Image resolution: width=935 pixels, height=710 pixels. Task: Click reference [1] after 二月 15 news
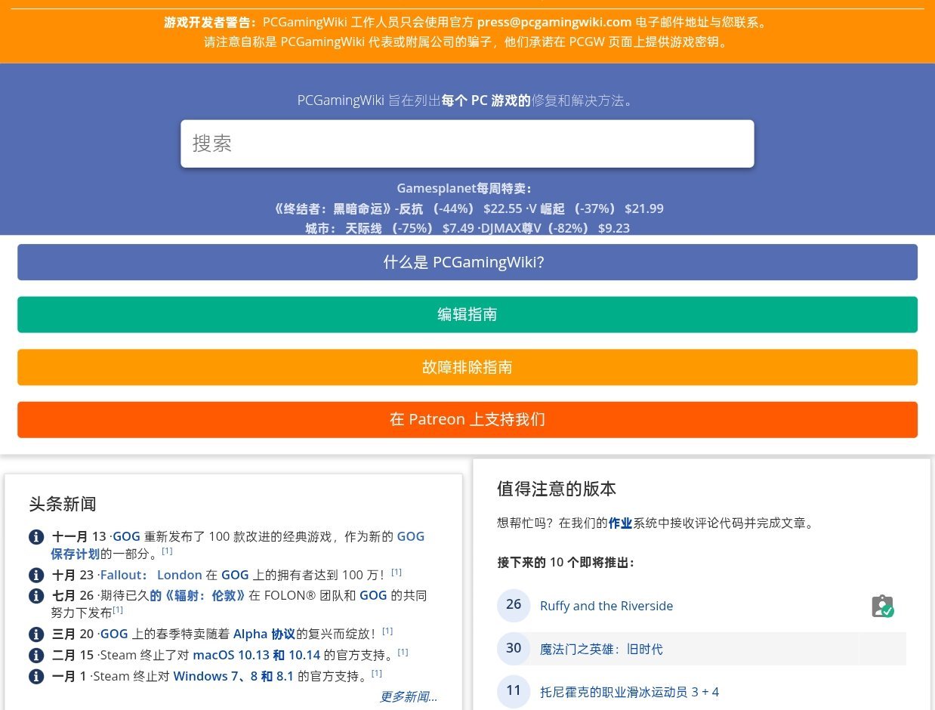tap(403, 652)
